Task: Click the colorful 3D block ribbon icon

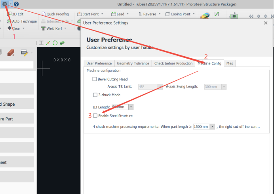Action: point(205,15)
